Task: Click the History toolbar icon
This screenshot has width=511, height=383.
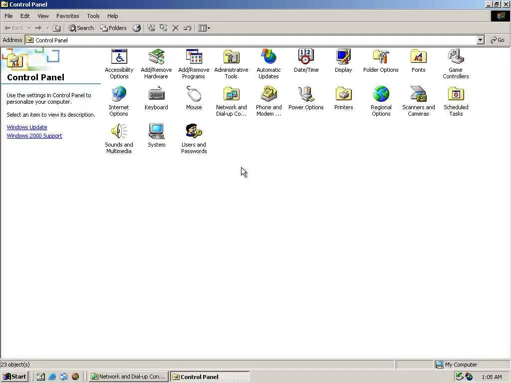Action: point(137,28)
